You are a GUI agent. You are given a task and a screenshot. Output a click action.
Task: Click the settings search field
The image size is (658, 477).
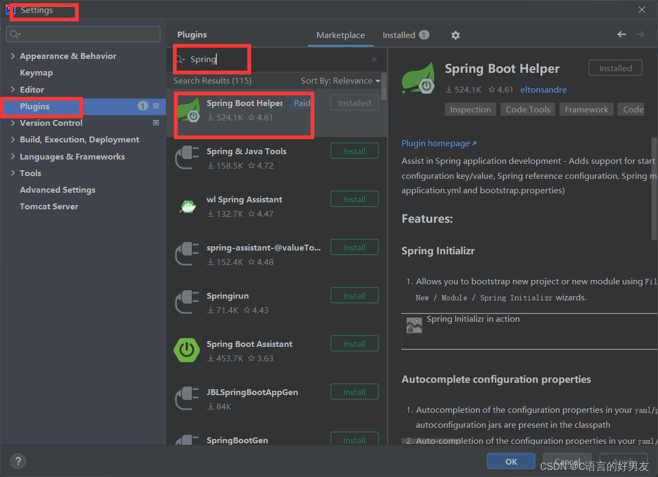84,34
